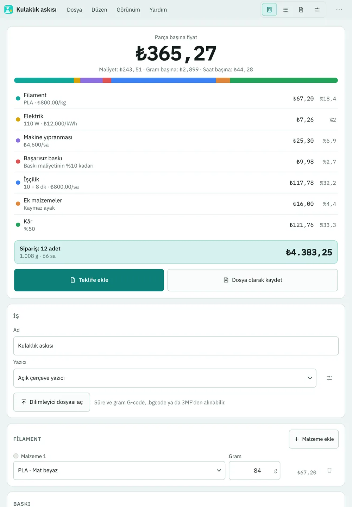Click the order total ₺4.383,25
Viewport: 352px width, 507px height.
pos(309,252)
